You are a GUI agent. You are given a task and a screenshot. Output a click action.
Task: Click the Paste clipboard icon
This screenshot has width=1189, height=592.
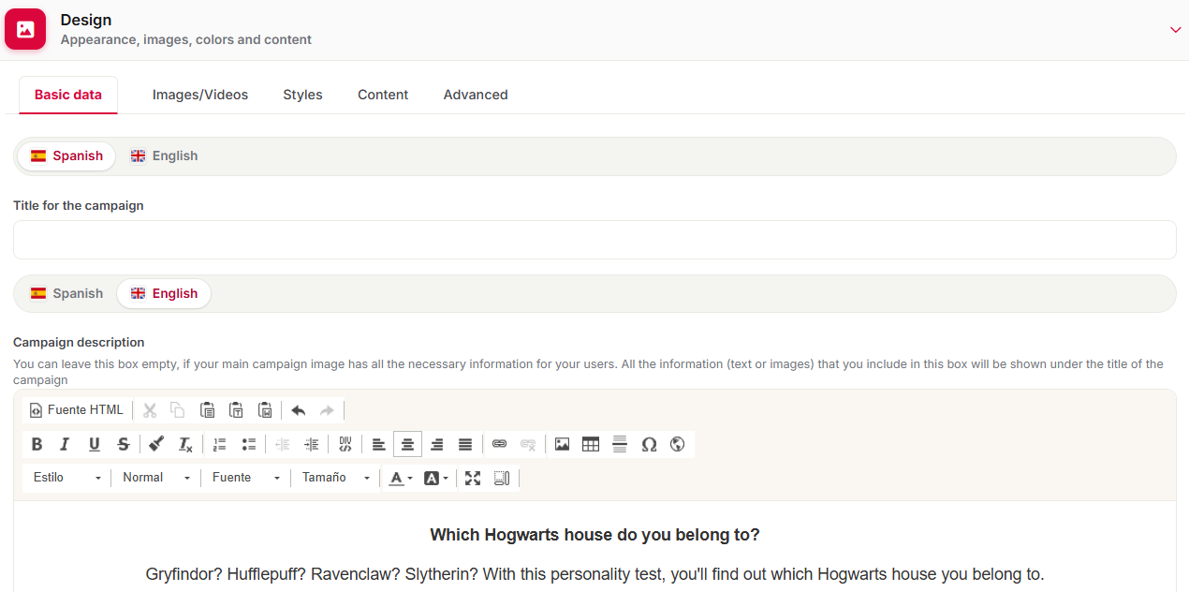207,410
